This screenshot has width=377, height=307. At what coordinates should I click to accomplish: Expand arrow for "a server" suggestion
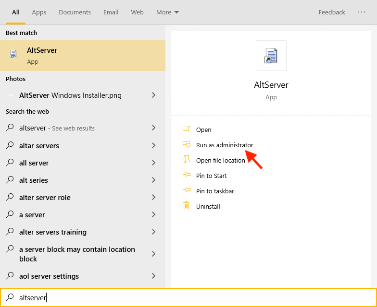(x=154, y=214)
